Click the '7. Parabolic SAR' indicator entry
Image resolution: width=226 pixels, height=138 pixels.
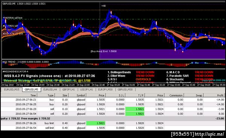[177, 76]
